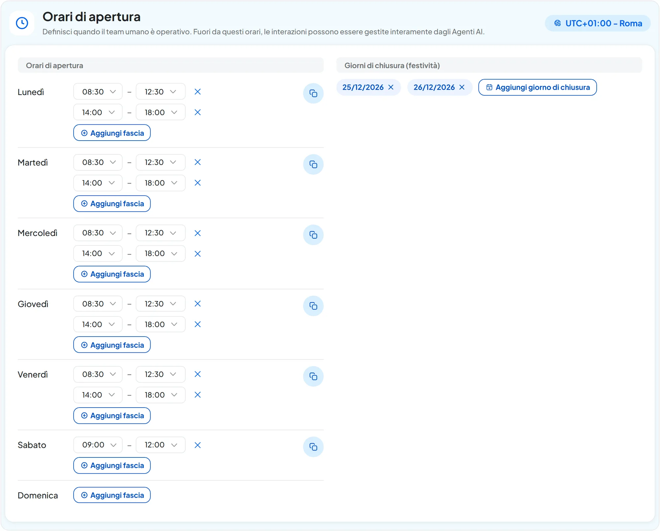The width and height of the screenshot is (660, 531).
Task: Change Martedì 12:30 end time dropdown
Action: click(161, 162)
